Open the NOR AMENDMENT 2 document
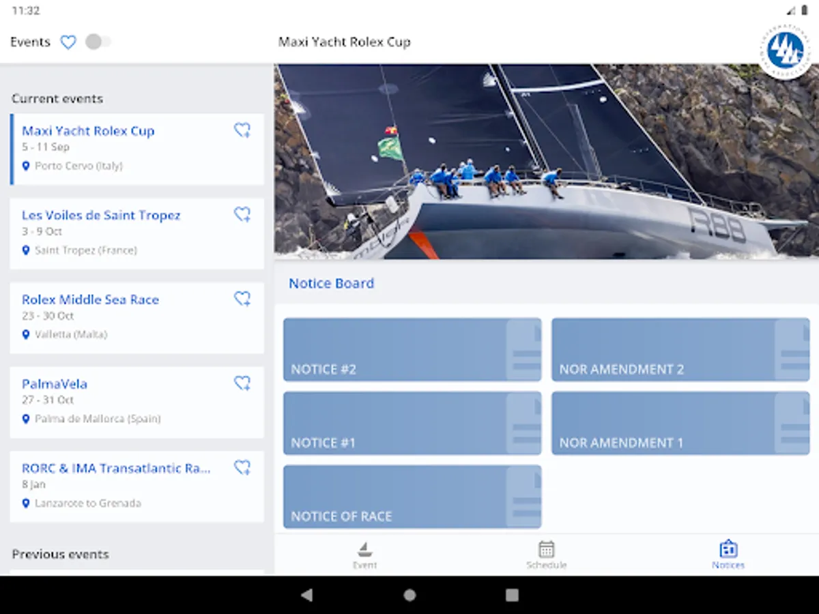This screenshot has width=819, height=614. (x=680, y=349)
